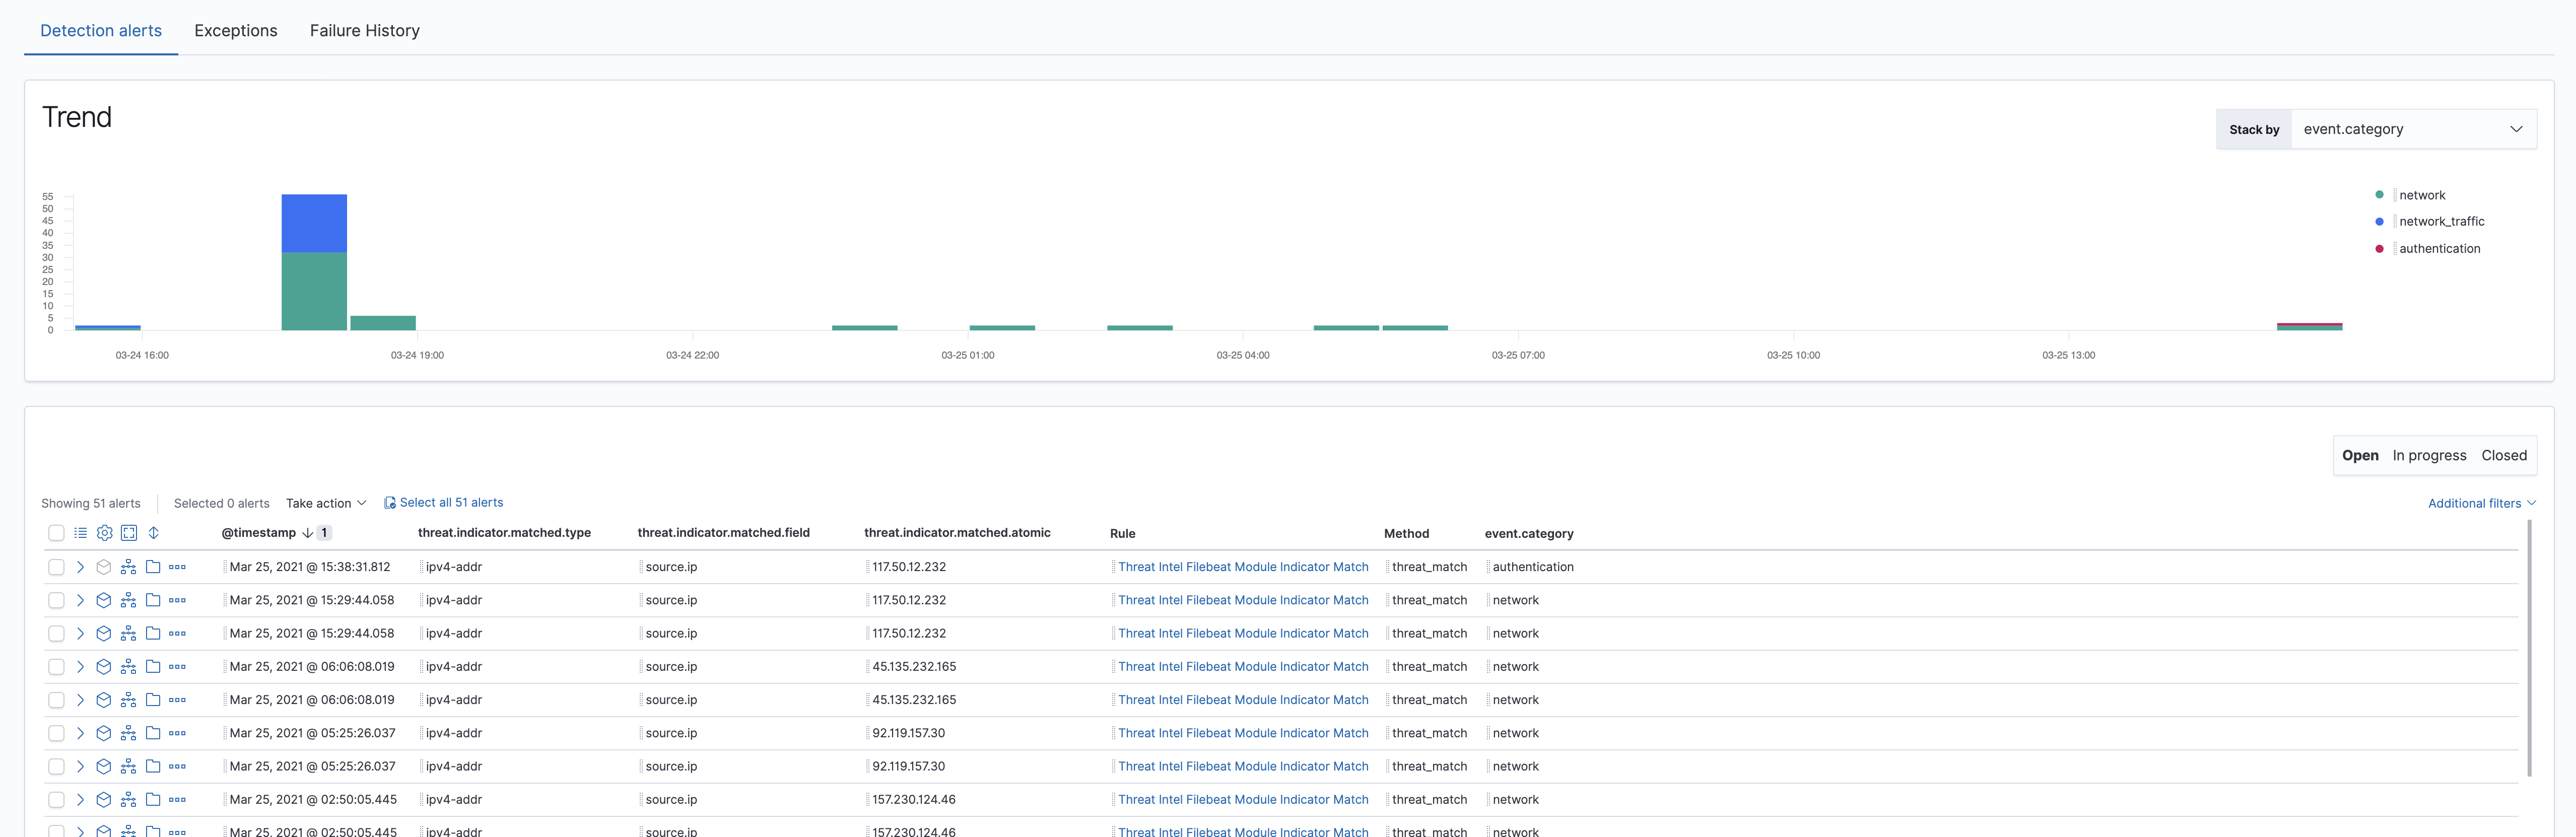The image size is (2576, 837).
Task: Click the full screen table icon
Action: pyautogui.click(x=129, y=532)
